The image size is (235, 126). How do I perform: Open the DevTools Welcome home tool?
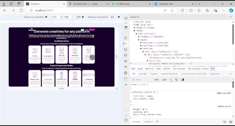coord(125,38)
